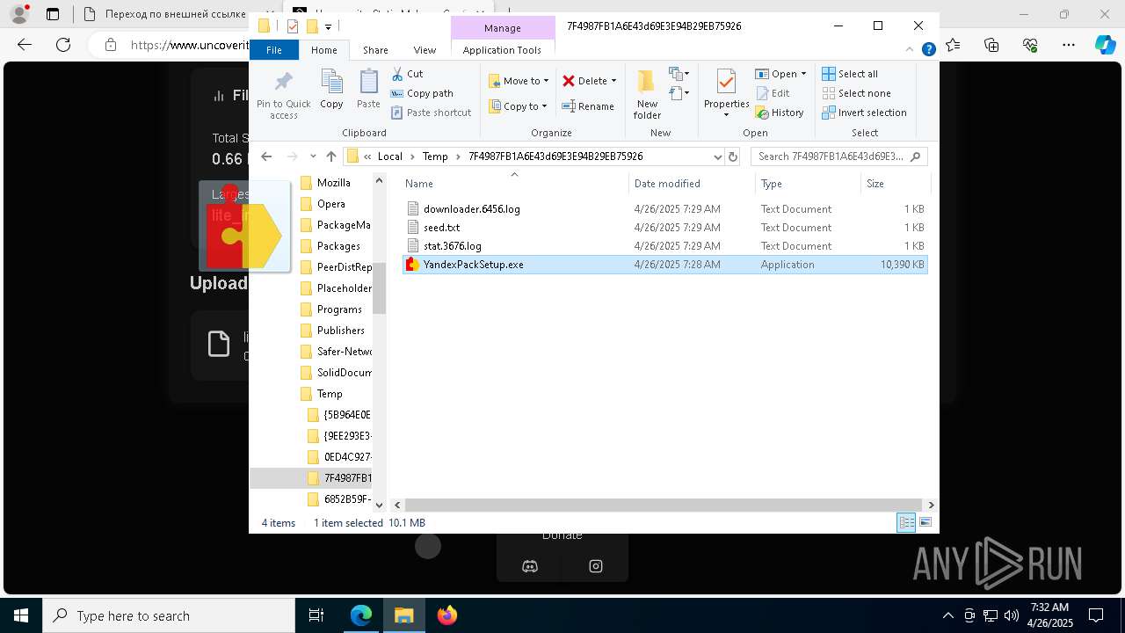The width and height of the screenshot is (1125, 633).
Task: Click Pin to Quick access icon
Action: (283, 82)
